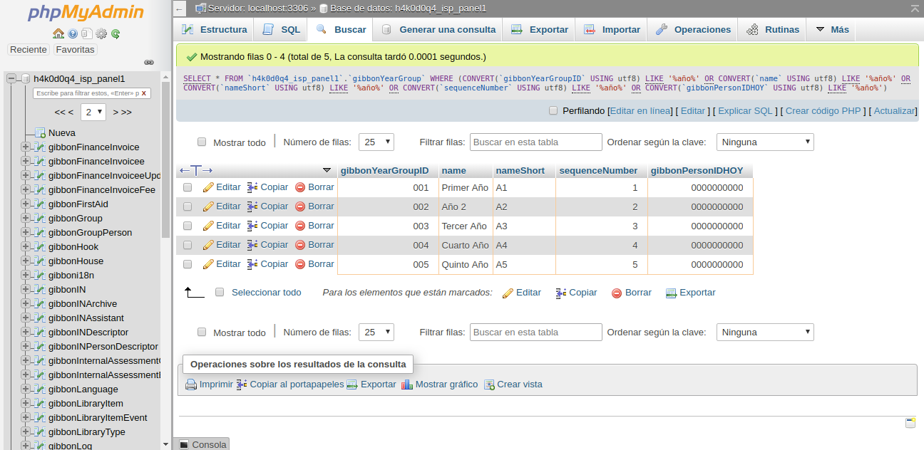Click collapse arrow button beside Servidor breadcrumb
Viewport: 924px width, 450px height.
pos(180,9)
